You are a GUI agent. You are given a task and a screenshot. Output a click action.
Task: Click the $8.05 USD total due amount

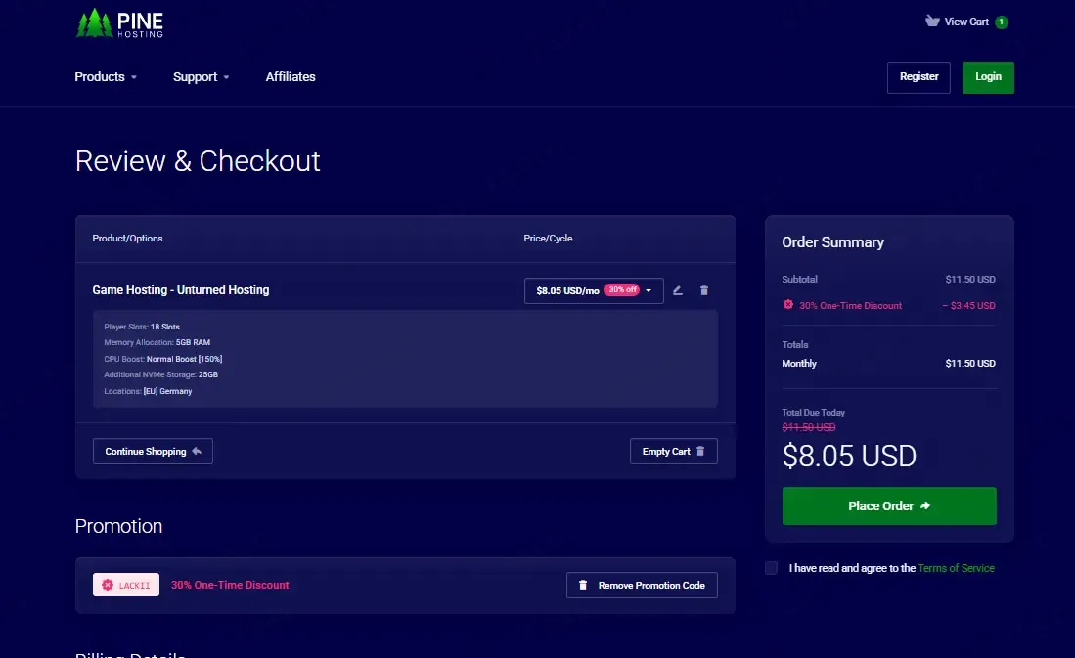click(x=849, y=456)
